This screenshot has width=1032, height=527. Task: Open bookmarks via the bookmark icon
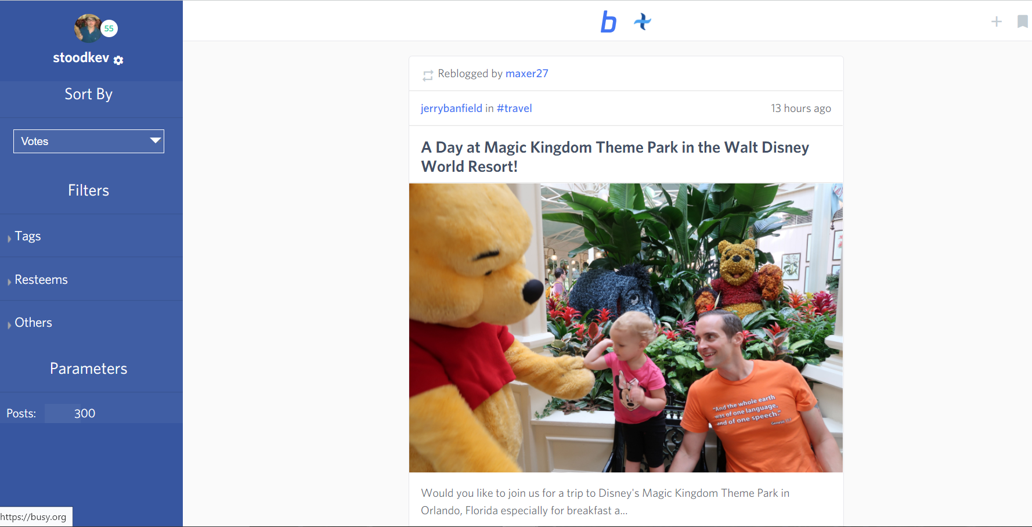tap(1023, 21)
